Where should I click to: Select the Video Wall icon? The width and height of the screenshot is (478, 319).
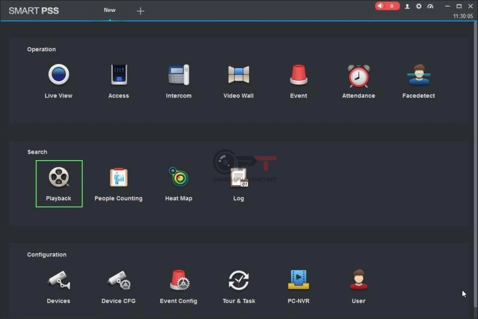(x=238, y=76)
